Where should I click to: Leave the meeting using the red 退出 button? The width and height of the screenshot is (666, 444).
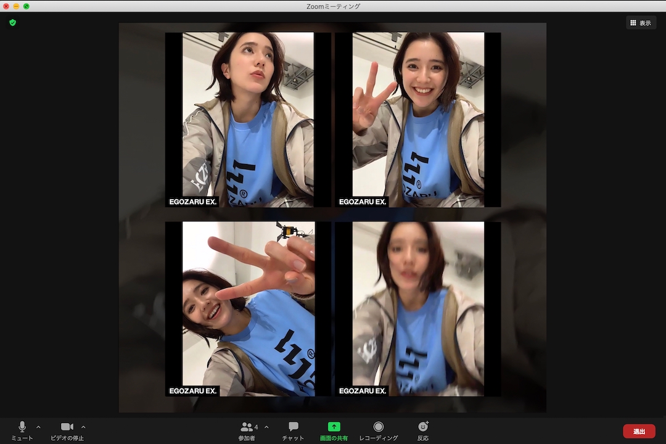[x=639, y=431]
